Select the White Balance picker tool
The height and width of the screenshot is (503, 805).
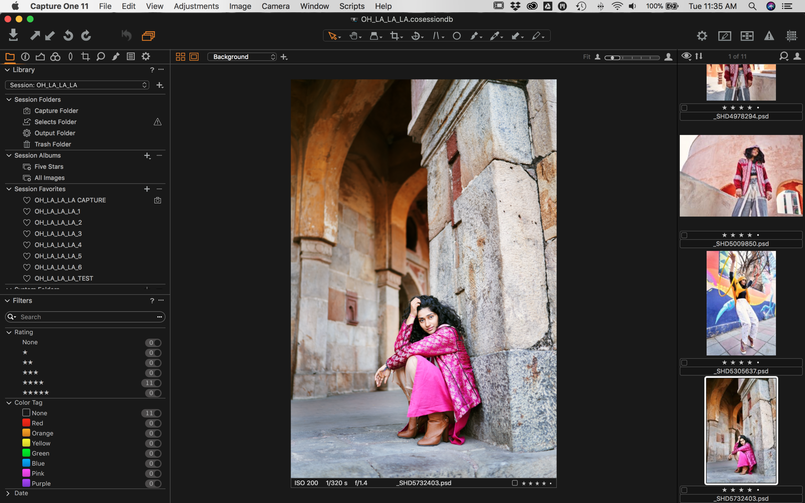(x=496, y=36)
